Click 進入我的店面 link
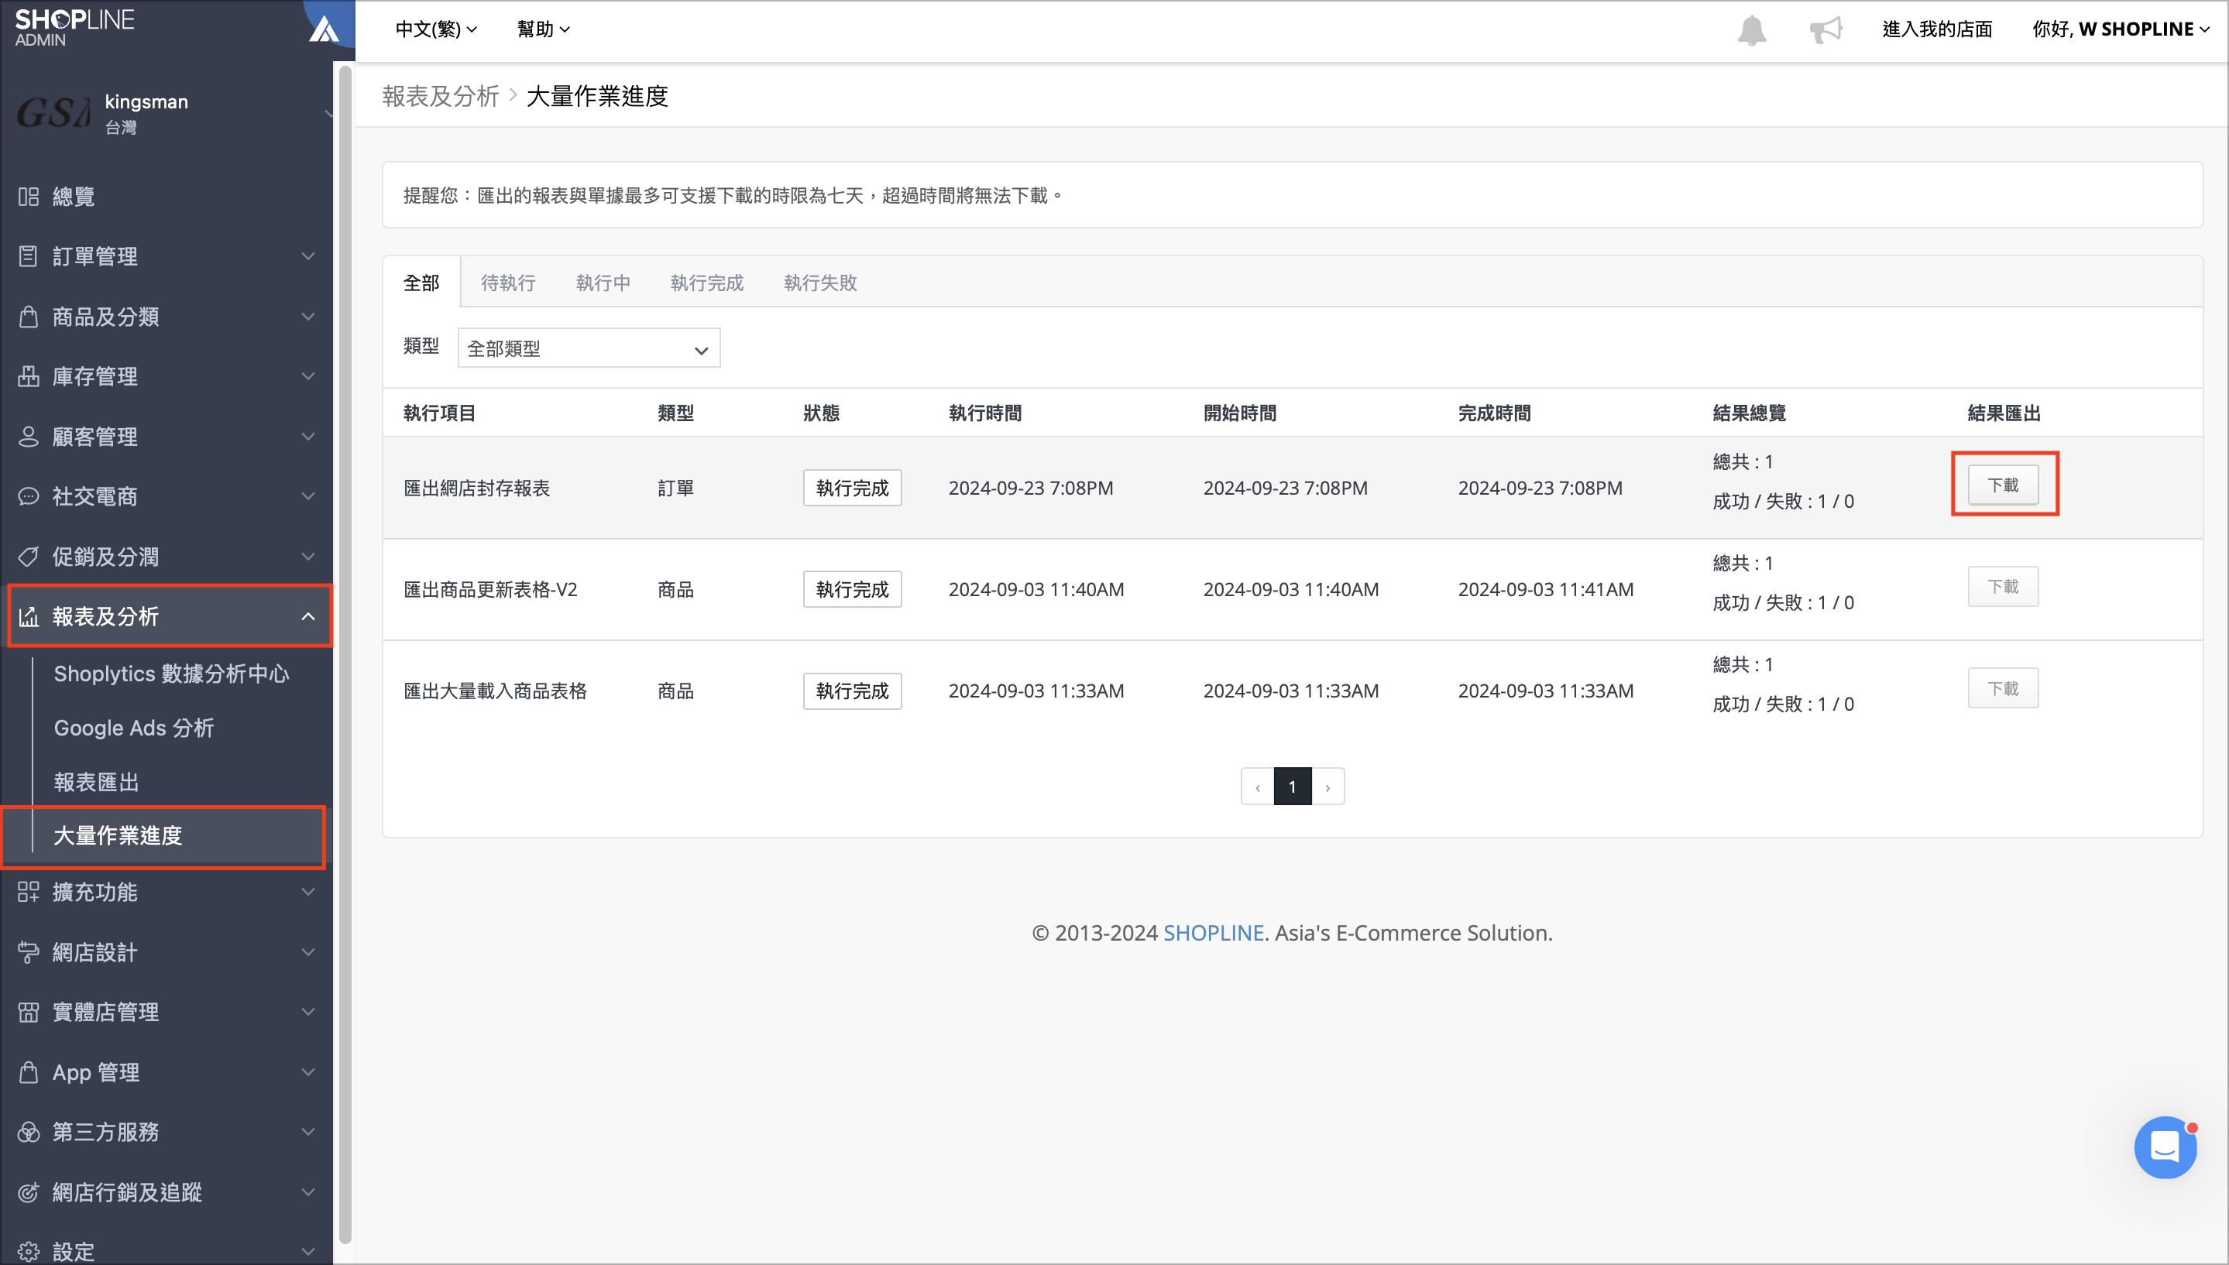The width and height of the screenshot is (2229, 1265). coord(1937,29)
